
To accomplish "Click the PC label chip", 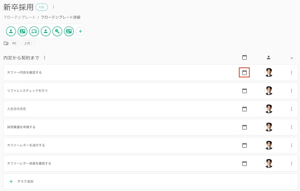I will point(15,43).
